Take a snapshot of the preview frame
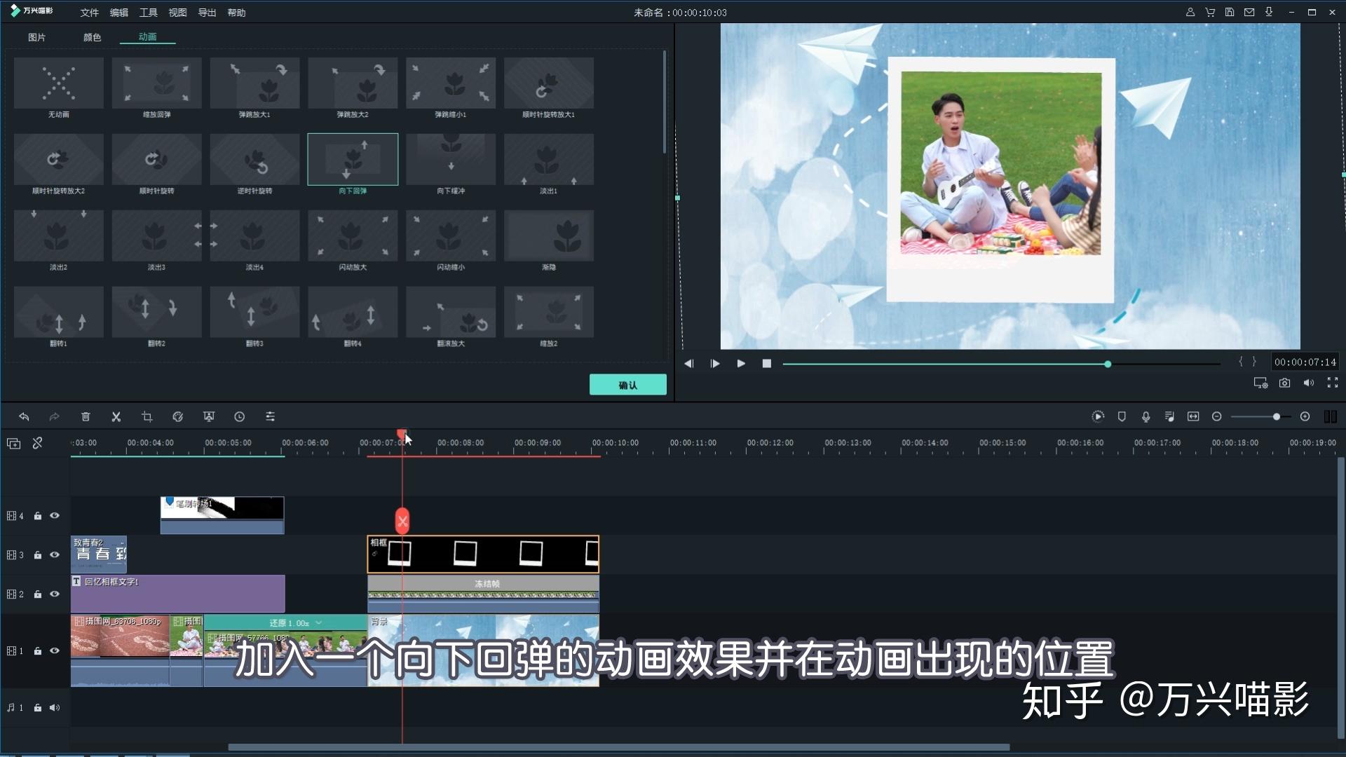The image size is (1346, 757). 1285,383
